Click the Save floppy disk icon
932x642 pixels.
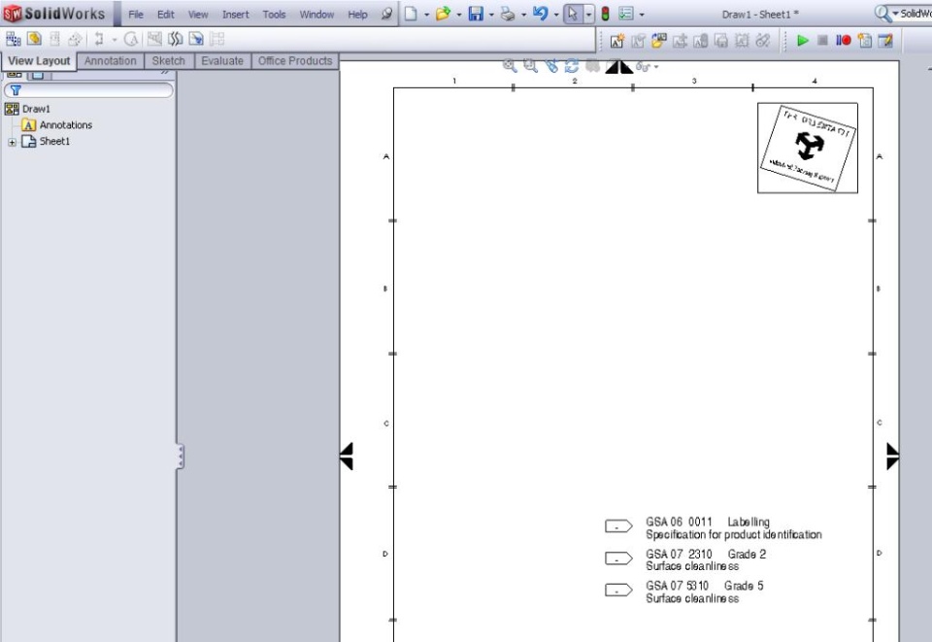[476, 14]
